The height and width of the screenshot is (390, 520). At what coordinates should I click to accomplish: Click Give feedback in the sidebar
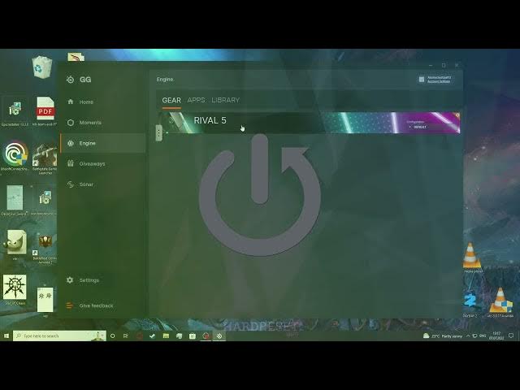[x=90, y=305]
